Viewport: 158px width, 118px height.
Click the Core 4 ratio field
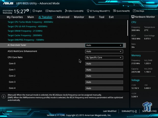coord(104,88)
